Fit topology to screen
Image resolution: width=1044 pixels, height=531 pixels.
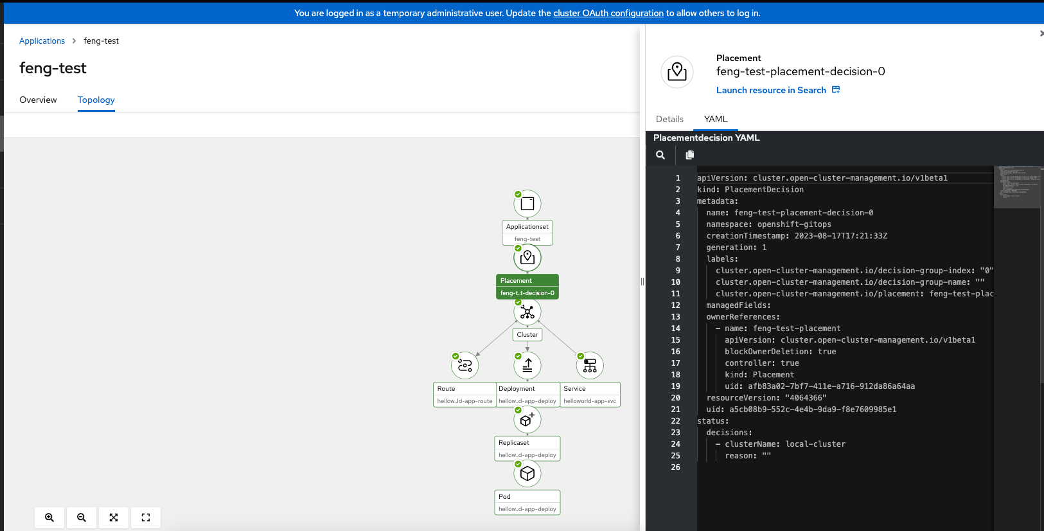tap(114, 517)
